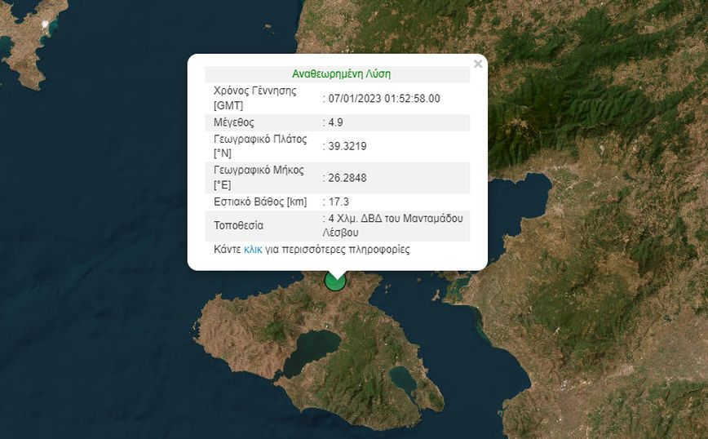Select the green earthquake epicenter marker
The image size is (708, 439).
click(x=335, y=281)
